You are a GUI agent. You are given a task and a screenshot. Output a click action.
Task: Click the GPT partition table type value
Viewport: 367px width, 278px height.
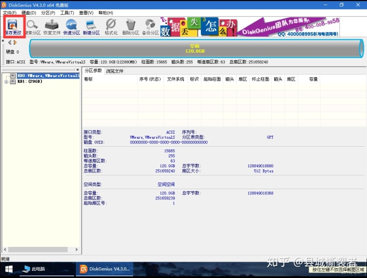click(x=270, y=137)
